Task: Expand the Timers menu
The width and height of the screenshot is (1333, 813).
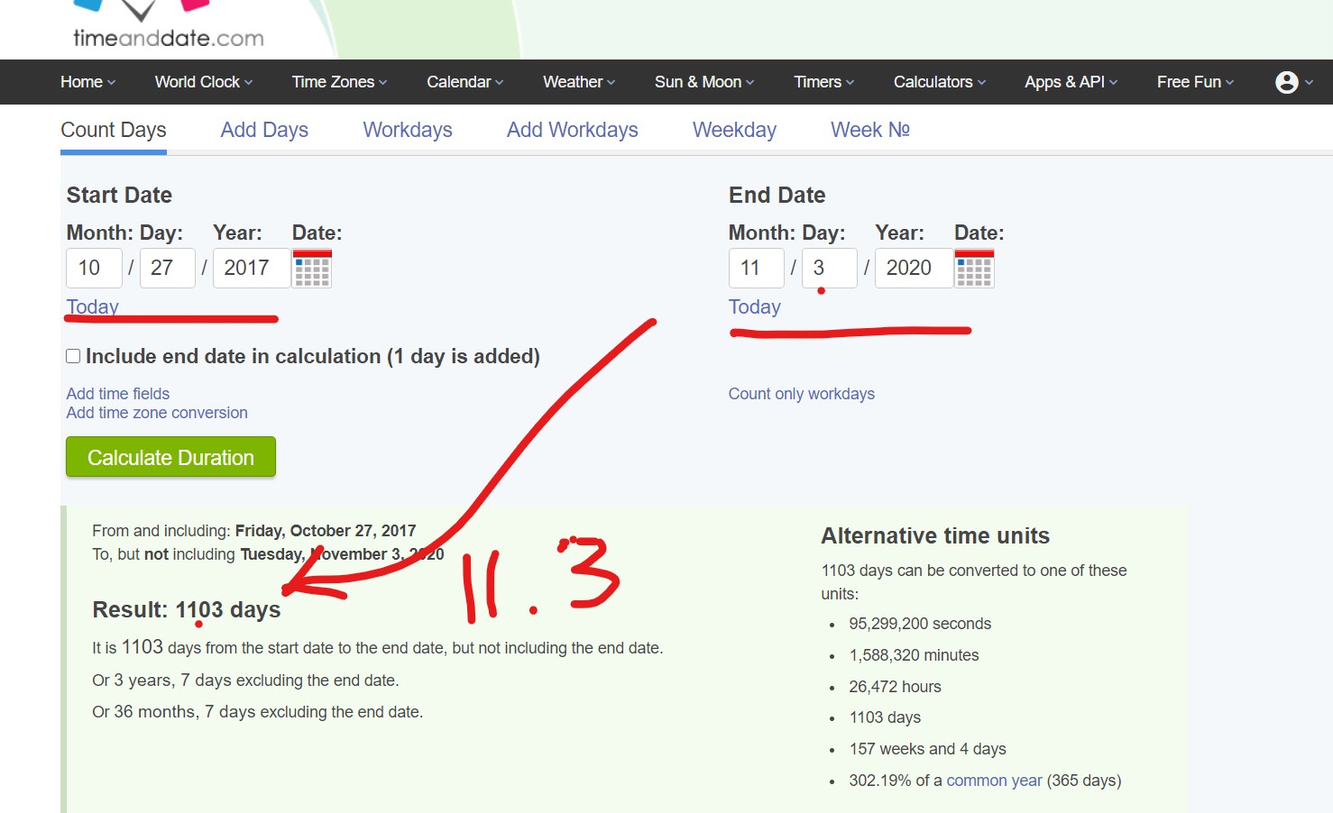Action: click(823, 82)
